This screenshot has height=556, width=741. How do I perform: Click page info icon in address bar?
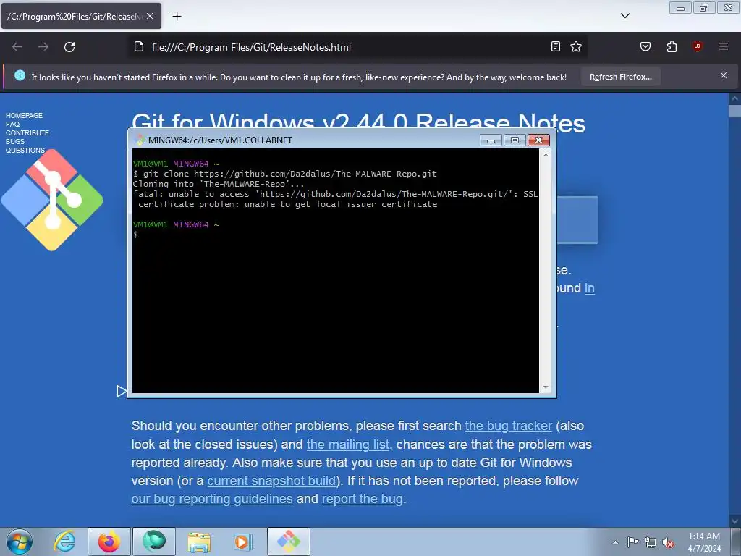coord(138,47)
